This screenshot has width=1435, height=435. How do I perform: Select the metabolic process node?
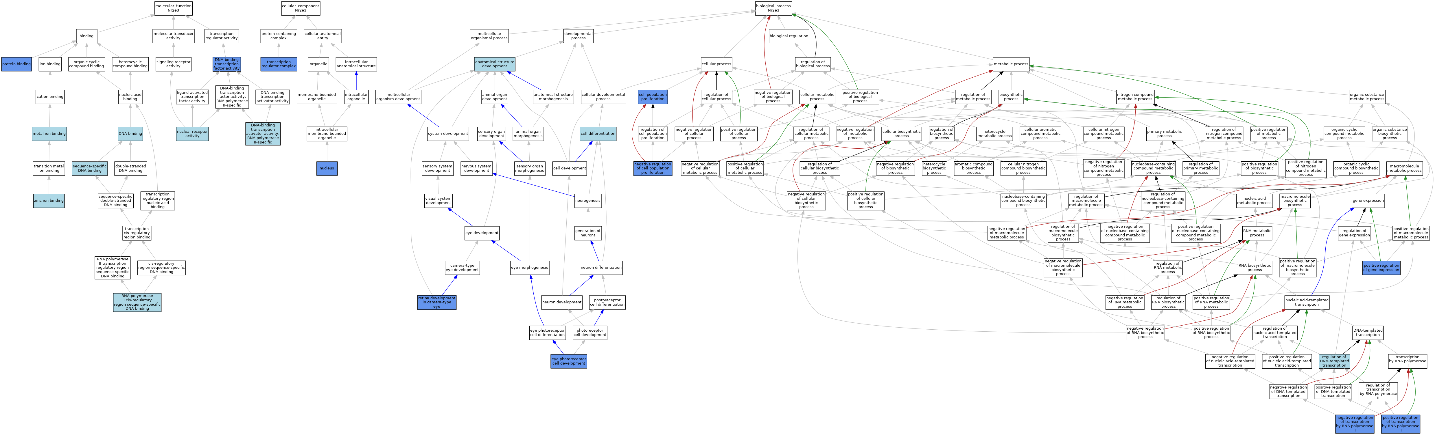click(x=1010, y=64)
